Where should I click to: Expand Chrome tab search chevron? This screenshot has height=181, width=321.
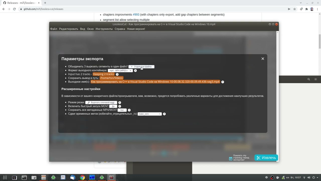(x=301, y=3)
